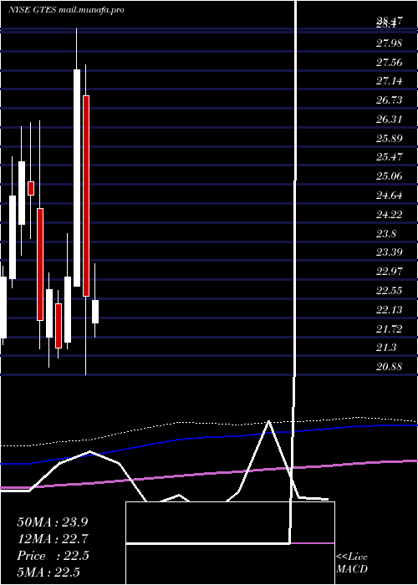
Task: Select the 23.39 axis label
Action: point(390,252)
